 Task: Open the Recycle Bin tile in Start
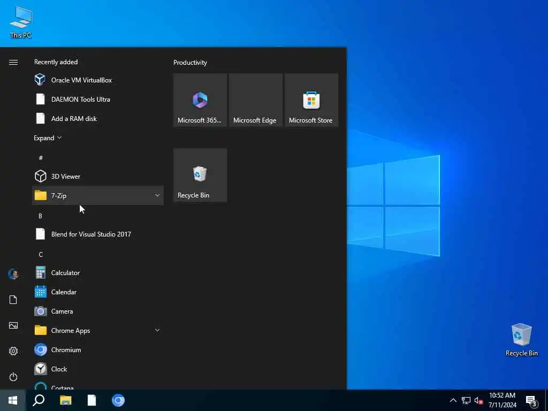click(200, 175)
